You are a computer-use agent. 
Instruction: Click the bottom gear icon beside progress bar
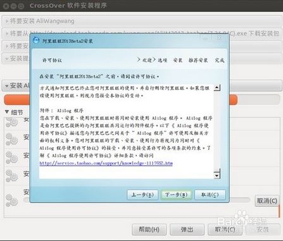tap(11, 200)
